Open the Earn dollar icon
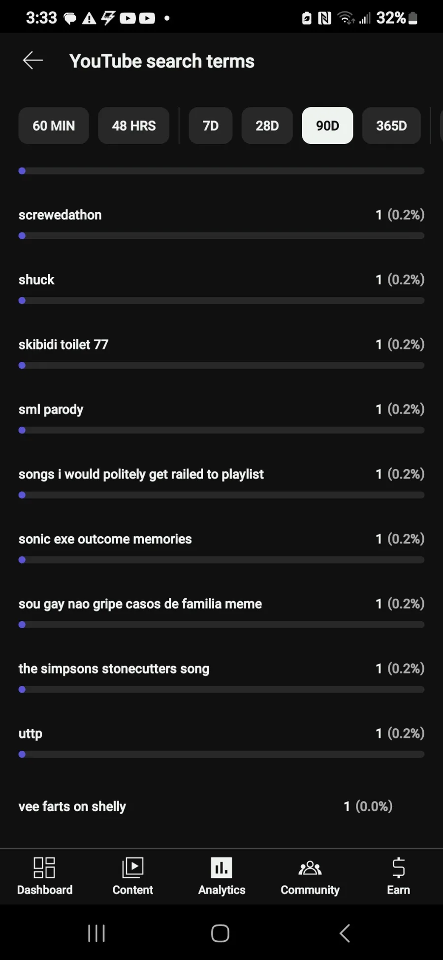 click(399, 867)
